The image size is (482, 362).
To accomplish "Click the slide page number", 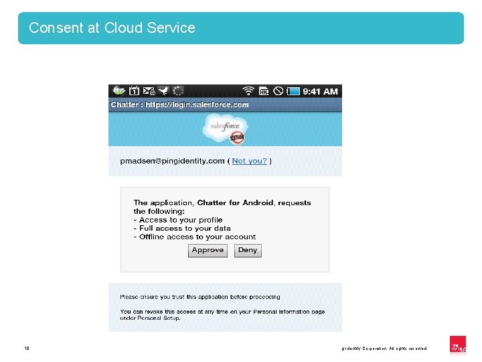I will (27, 348).
